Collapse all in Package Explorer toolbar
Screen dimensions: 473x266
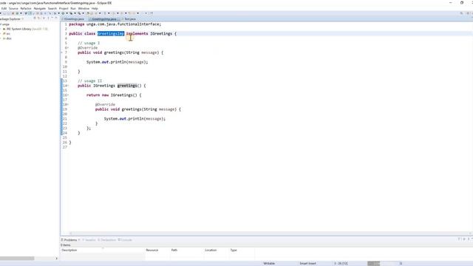coord(35,18)
